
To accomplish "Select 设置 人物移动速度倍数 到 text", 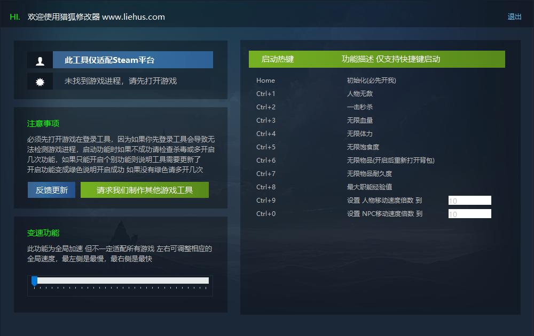I will [x=384, y=201].
